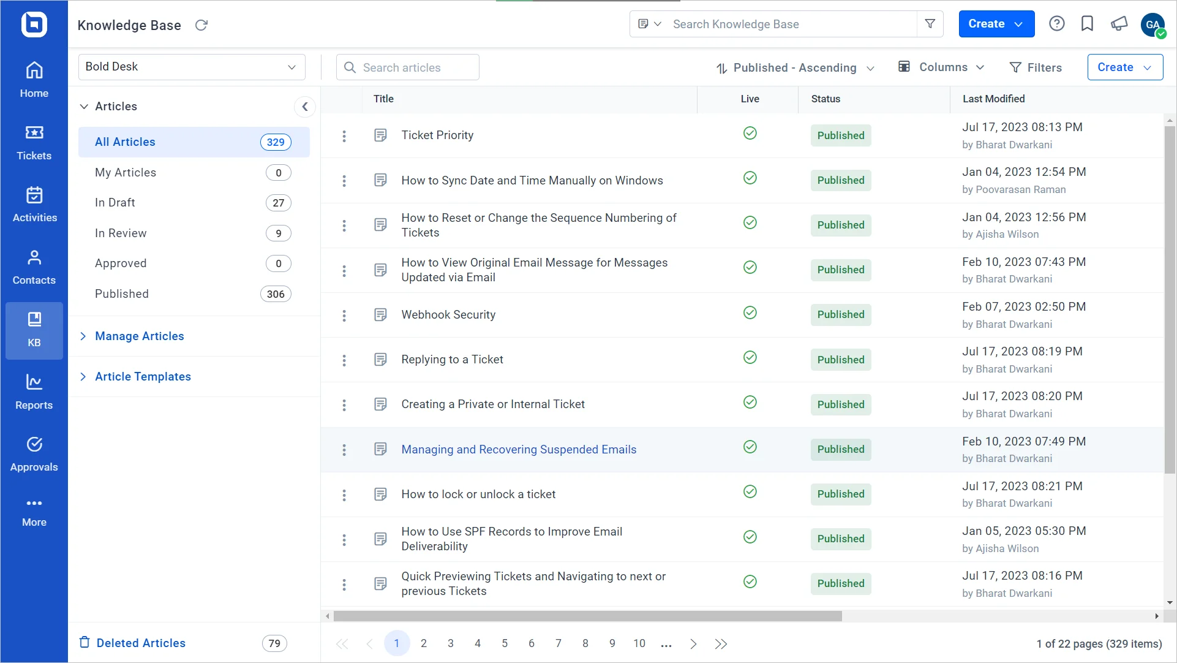Click the Knowledge Base refresh icon
The width and height of the screenshot is (1177, 663).
(201, 25)
